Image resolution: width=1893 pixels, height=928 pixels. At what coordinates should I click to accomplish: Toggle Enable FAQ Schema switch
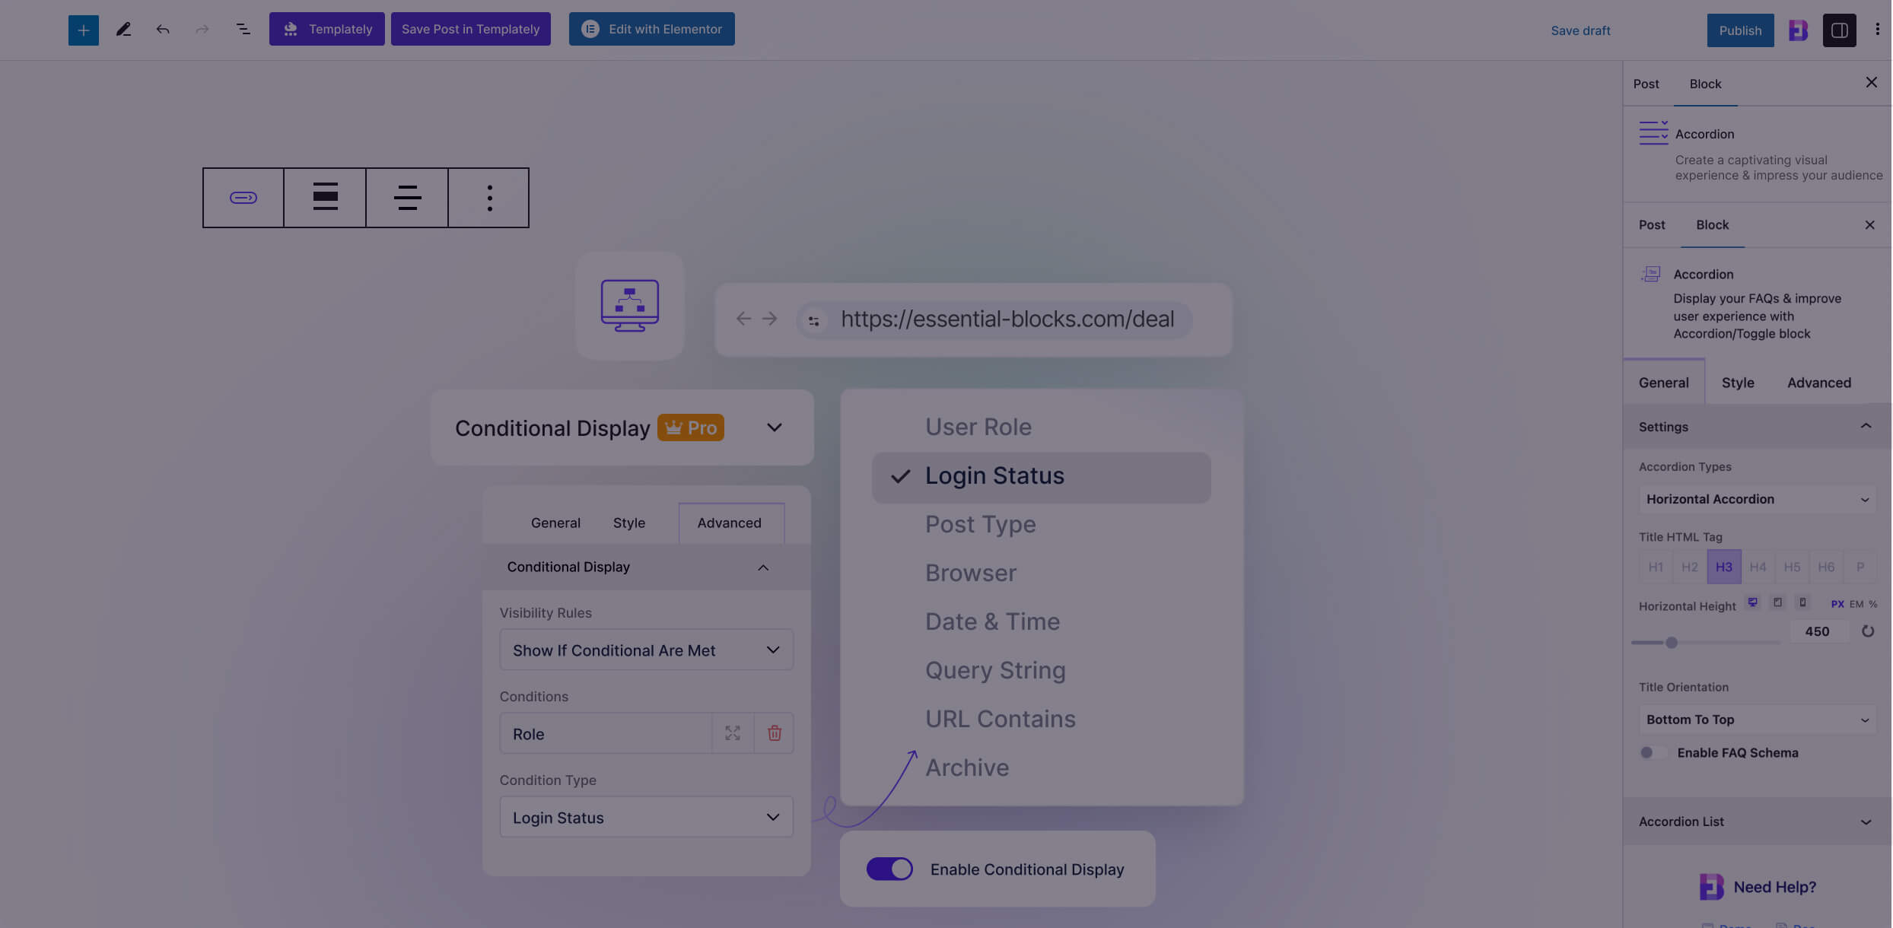click(1653, 752)
